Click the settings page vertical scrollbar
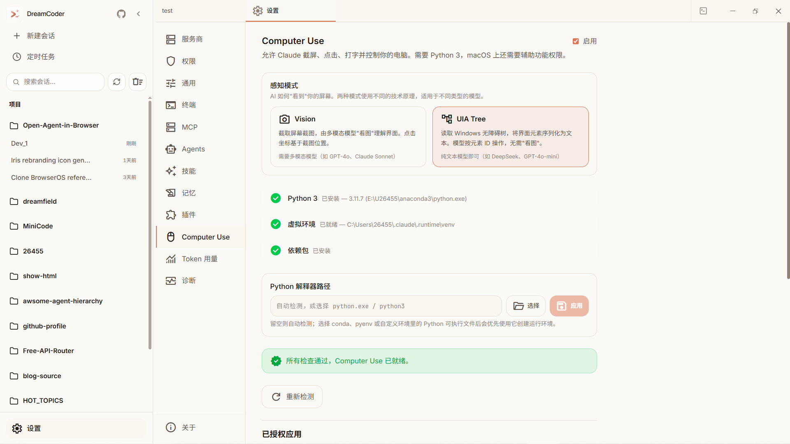Image resolution: width=790 pixels, height=444 pixels. tap(788, 151)
